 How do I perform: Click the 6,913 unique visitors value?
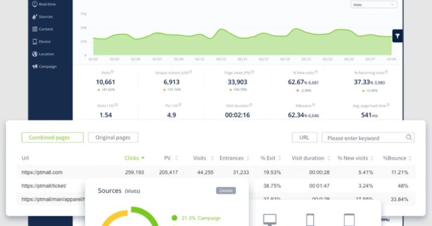pos(172,82)
